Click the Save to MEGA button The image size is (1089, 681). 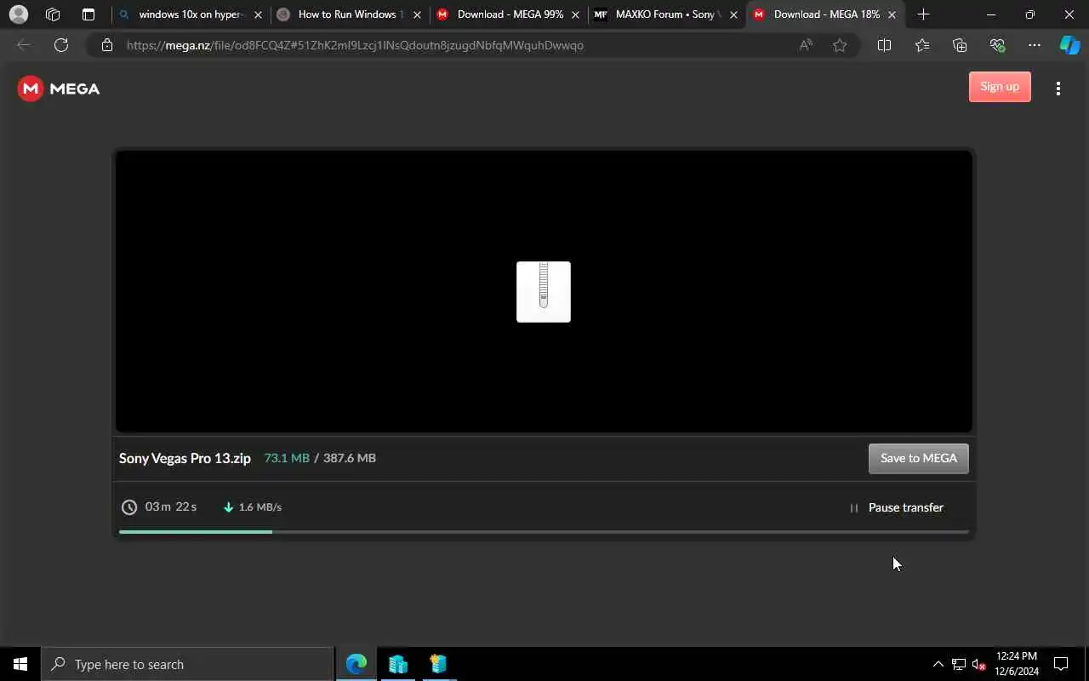919,458
